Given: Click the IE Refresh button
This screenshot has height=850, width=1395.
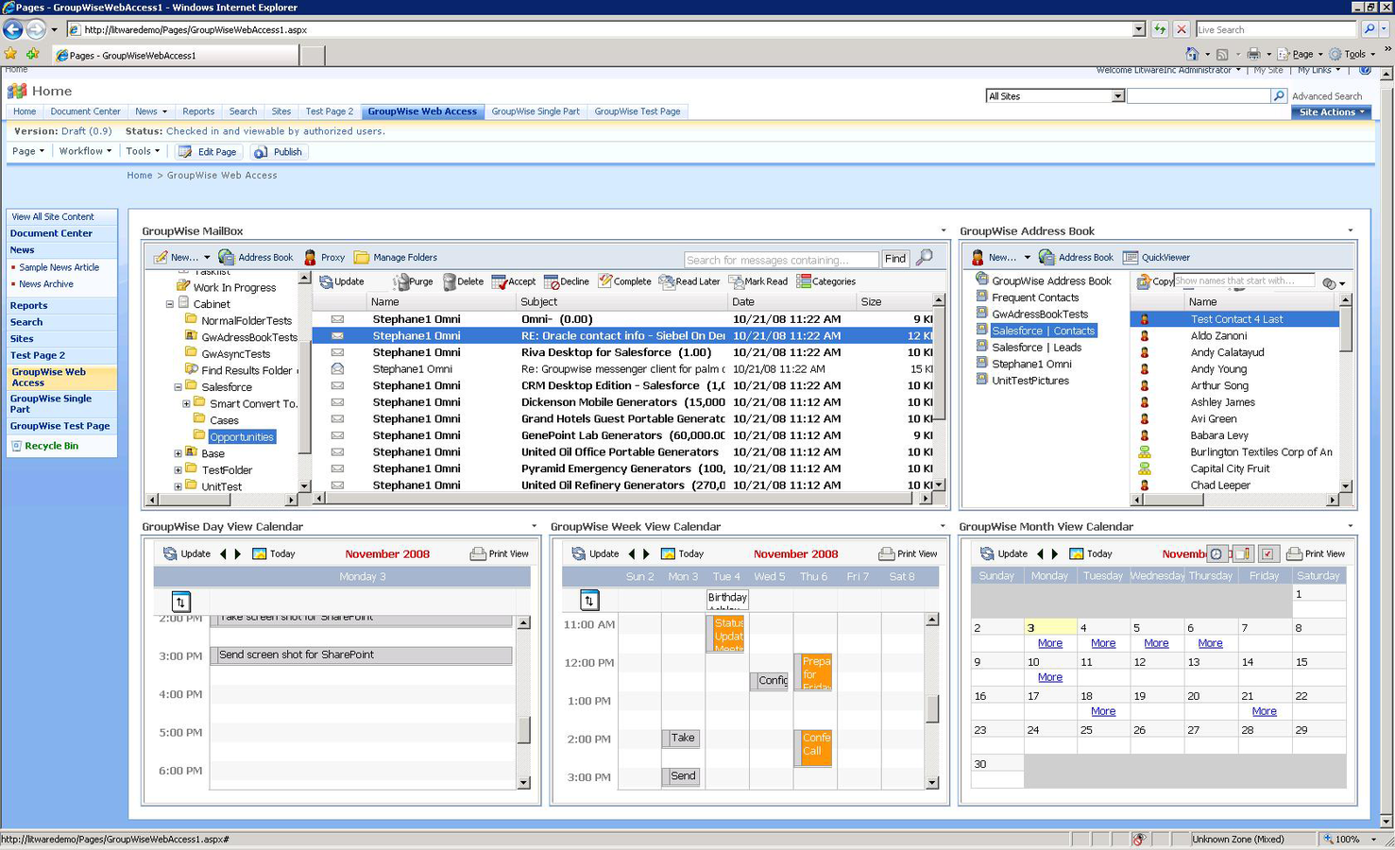Looking at the screenshot, I should (x=1160, y=29).
